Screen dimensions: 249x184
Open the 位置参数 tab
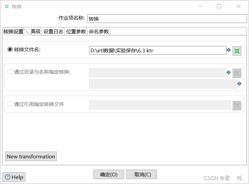pos(76,31)
